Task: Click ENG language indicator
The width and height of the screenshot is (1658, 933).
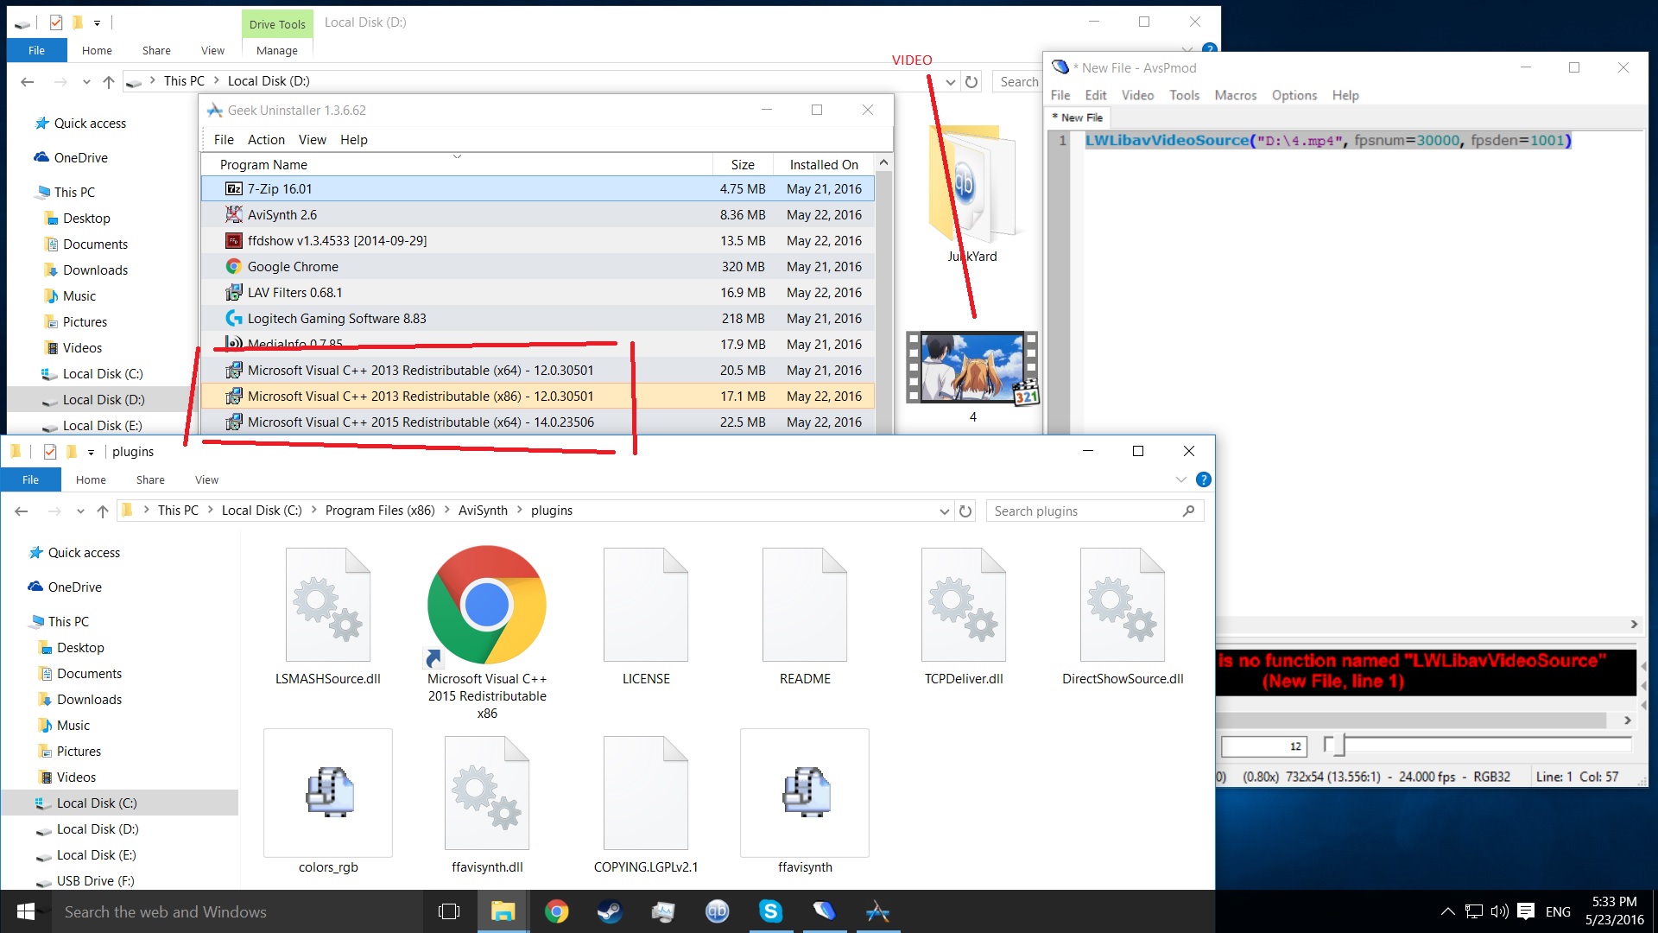Action: (1558, 911)
